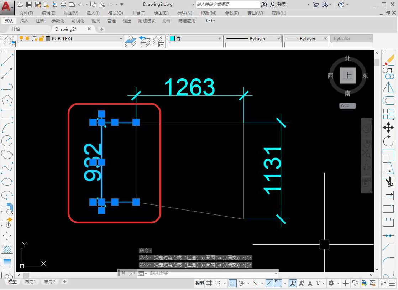Toggle polar tracking in status bar
398x290 pixels.
coord(241,283)
